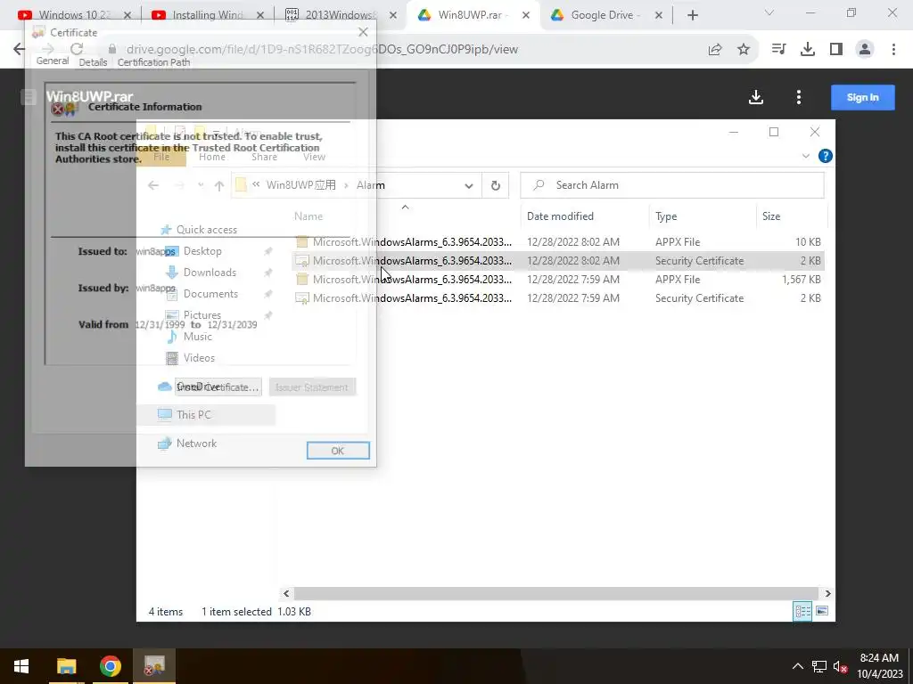Download Win8UWP.rar from the Drive header

click(x=756, y=97)
